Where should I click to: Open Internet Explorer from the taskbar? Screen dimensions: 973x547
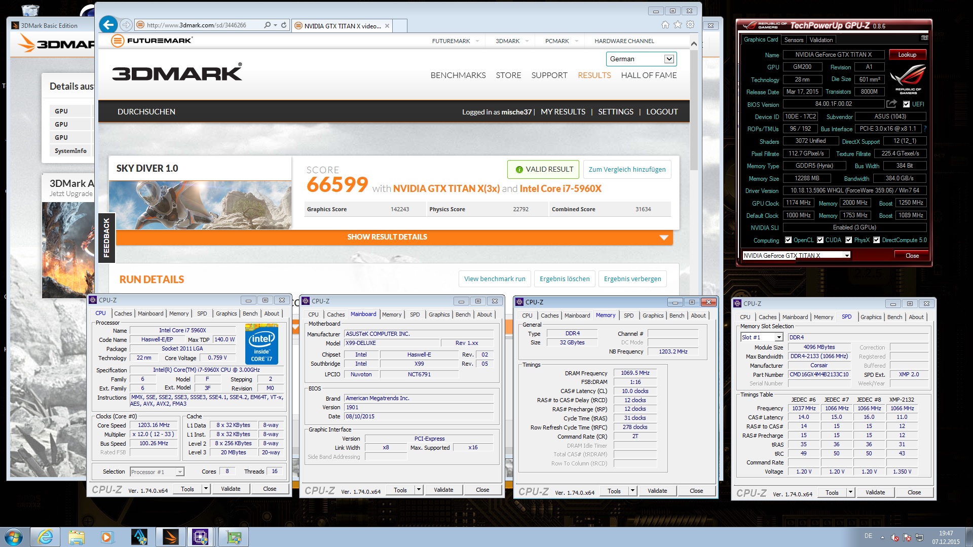[x=45, y=537]
